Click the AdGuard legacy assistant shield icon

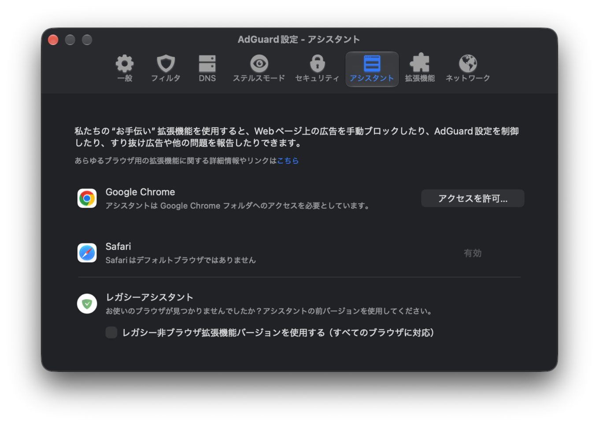point(87,304)
